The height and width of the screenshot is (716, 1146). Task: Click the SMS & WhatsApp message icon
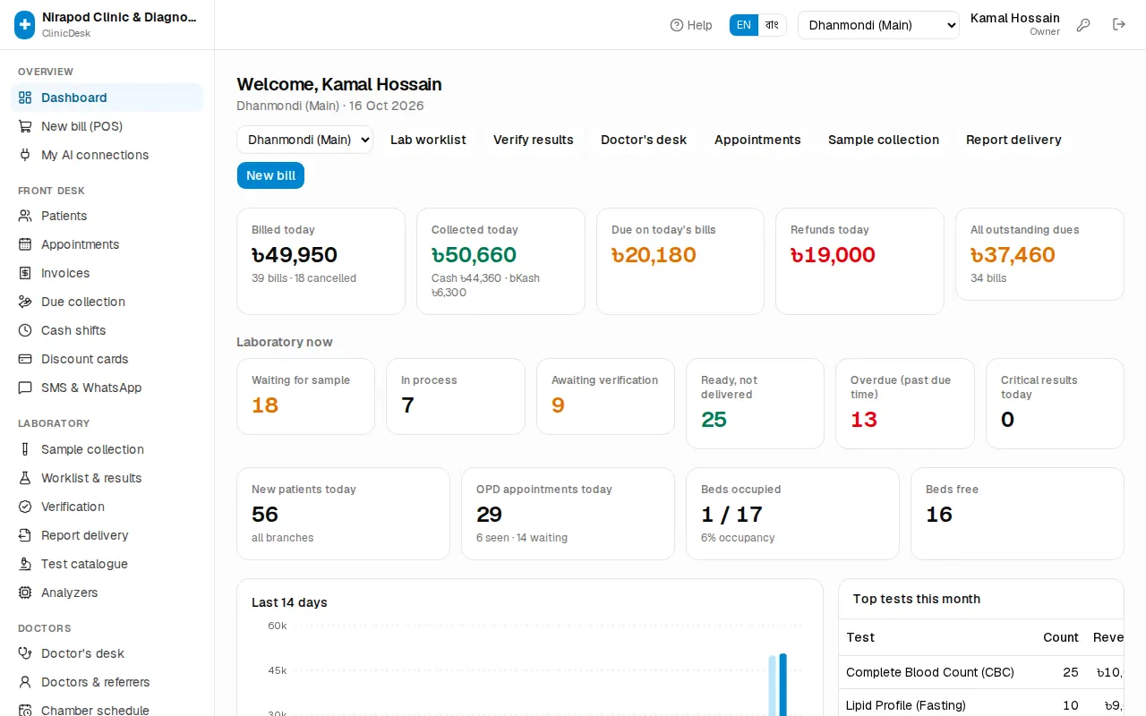25,388
